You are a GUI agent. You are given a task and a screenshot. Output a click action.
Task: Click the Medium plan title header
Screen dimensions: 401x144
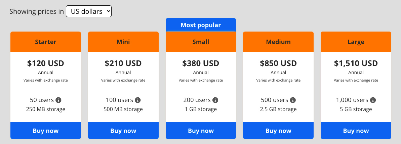tap(278, 42)
